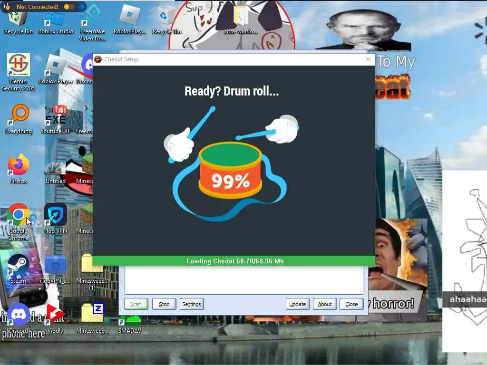Screen dimensions: 487x365
Task: Open Settings in the scanner window
Action: pos(191,304)
